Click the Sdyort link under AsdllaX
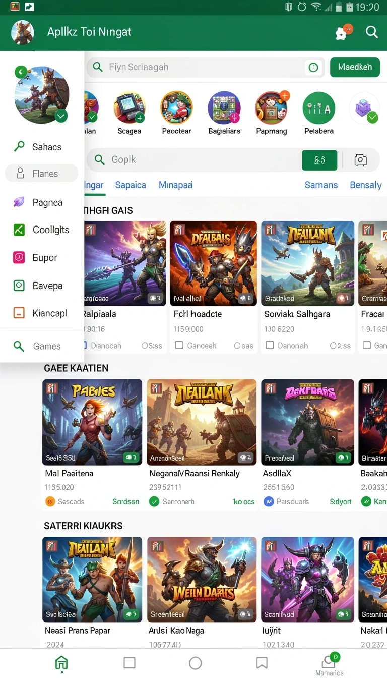 tap(341, 502)
